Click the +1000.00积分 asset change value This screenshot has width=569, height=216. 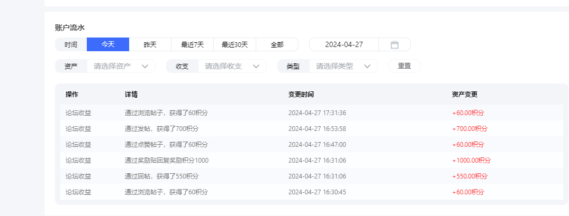click(x=472, y=161)
